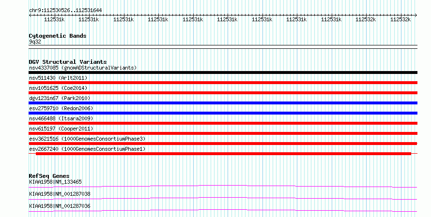The width and height of the screenshot is (431, 217).
Task: Click the red bar under nsv615197
Action: tap(223, 133)
